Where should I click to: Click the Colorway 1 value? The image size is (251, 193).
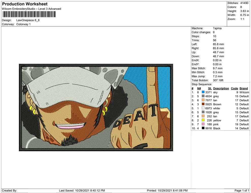23,24
